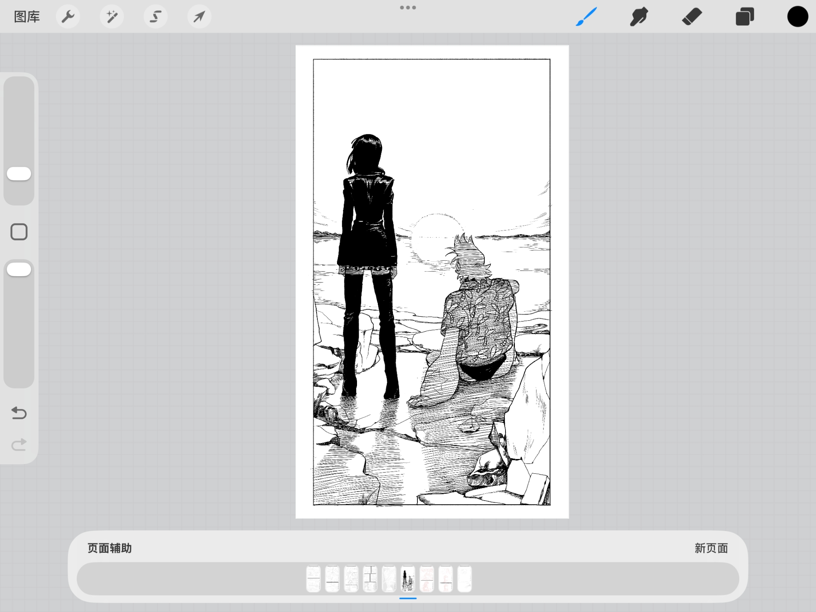Click the brush size slider handle

tap(19, 174)
